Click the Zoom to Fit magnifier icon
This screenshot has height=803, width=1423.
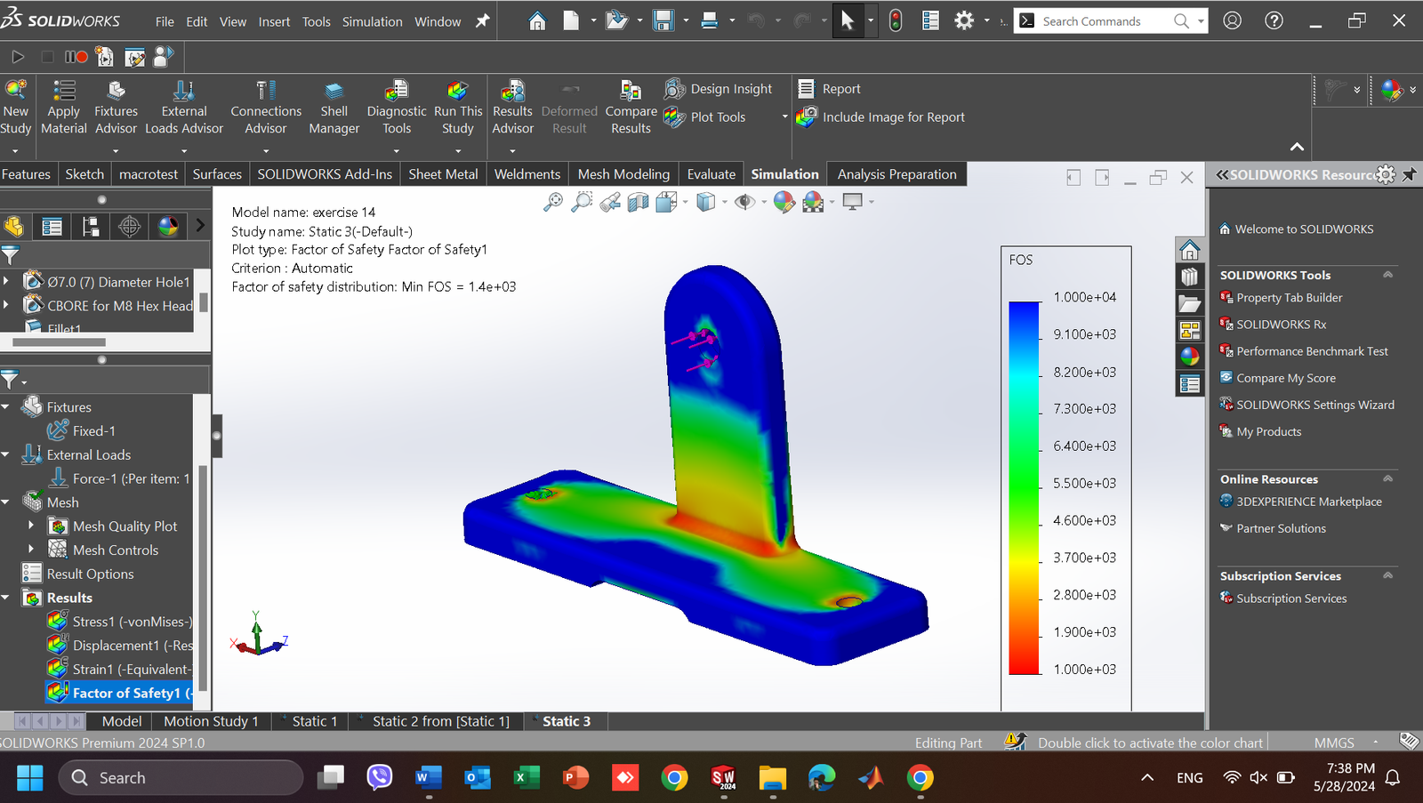[x=553, y=202]
